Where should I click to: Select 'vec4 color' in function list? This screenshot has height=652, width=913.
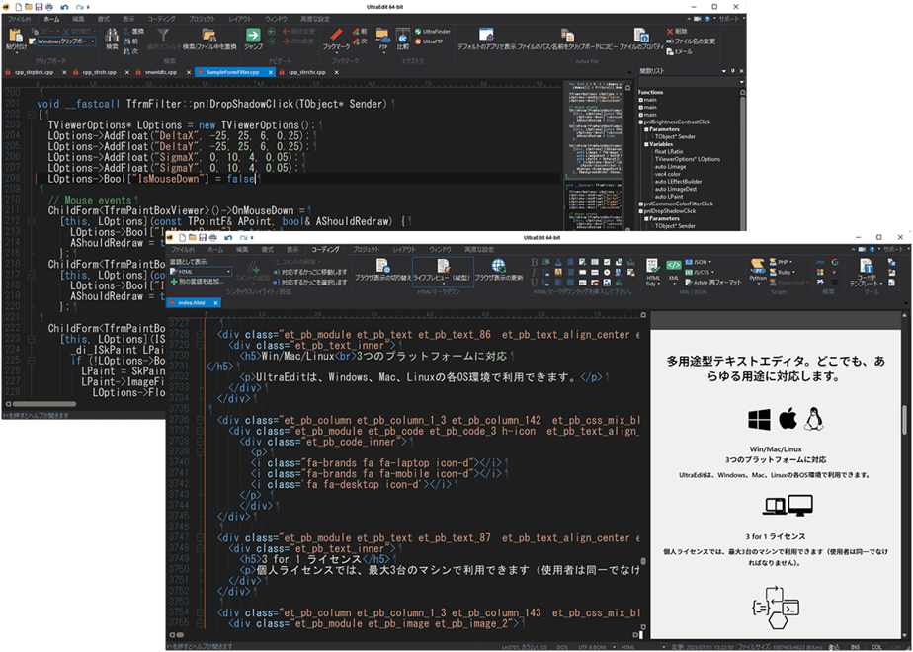(667, 174)
